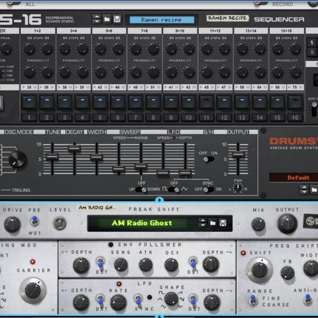Image resolution: width=318 pixels, height=318 pixels.
Task: Save the Freak Shift patch with floppy icon
Action: pyautogui.click(x=223, y=223)
